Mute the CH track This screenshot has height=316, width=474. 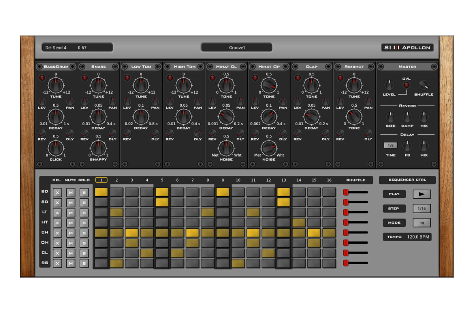click(x=70, y=233)
